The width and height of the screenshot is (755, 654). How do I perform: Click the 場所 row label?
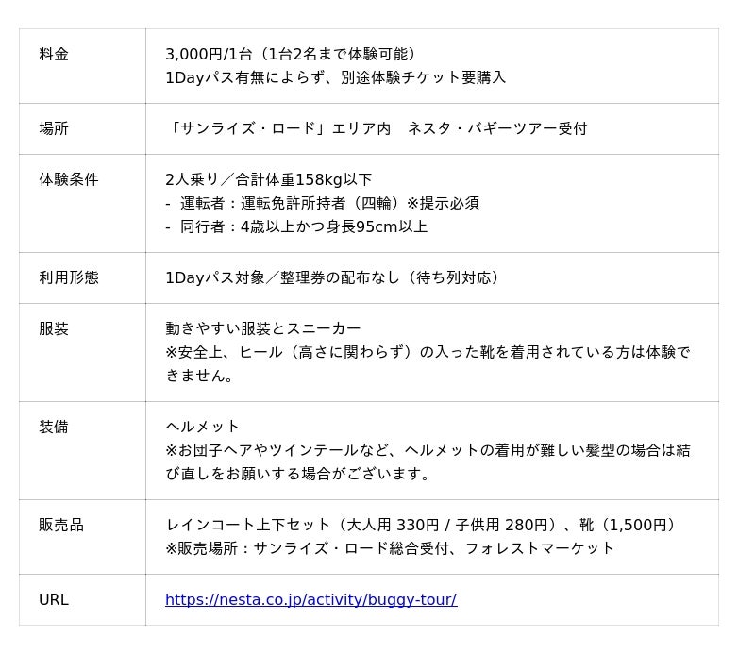tap(54, 128)
